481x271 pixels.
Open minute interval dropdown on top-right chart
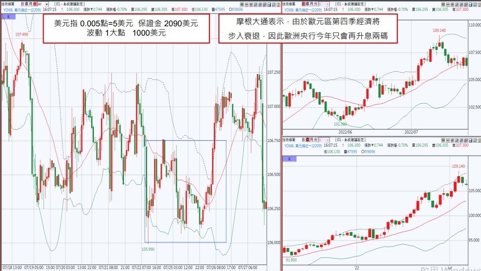tap(327, 4)
